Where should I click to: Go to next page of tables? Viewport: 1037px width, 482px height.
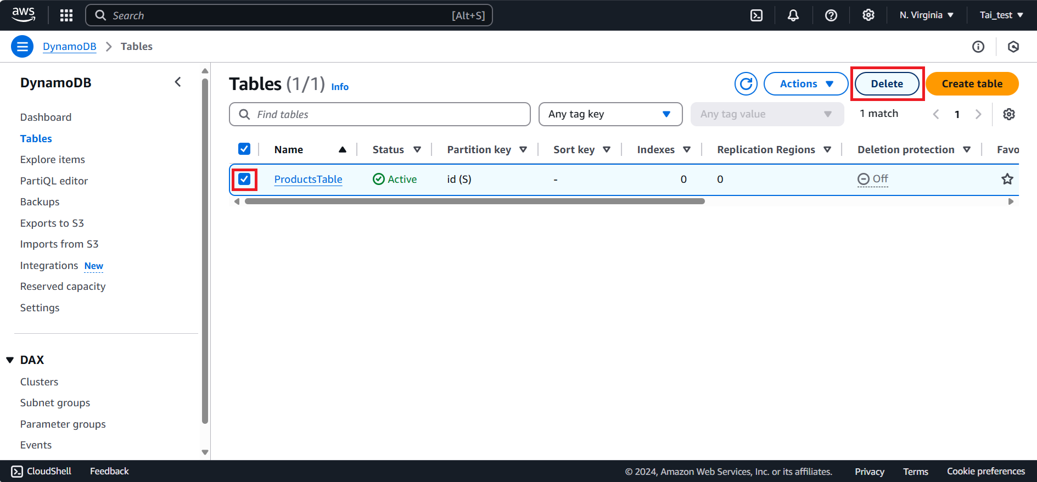tap(978, 114)
